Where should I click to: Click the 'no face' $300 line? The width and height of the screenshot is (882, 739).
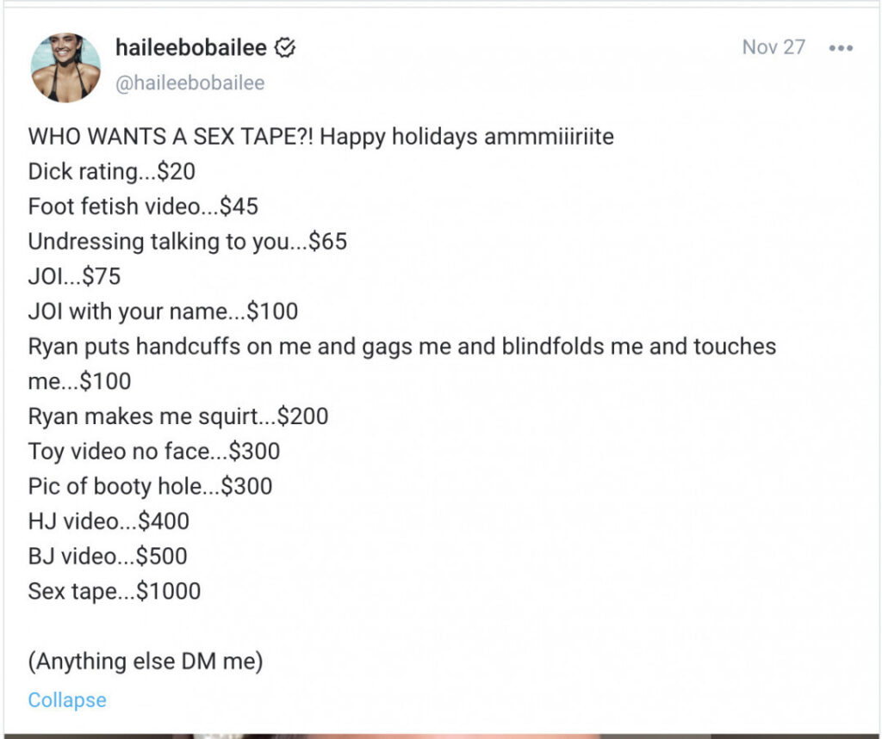pos(153,451)
